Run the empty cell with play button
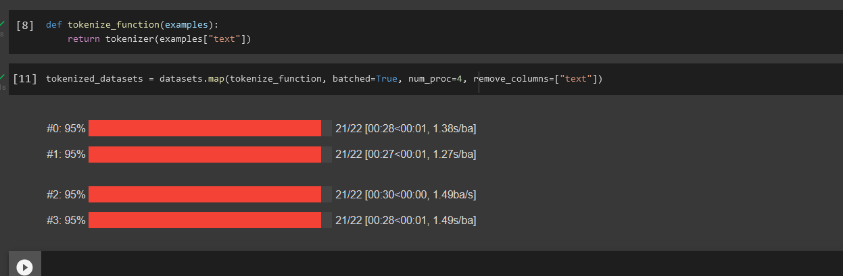The height and width of the screenshot is (276, 843). point(24,267)
